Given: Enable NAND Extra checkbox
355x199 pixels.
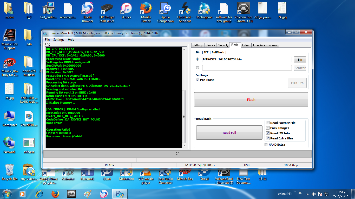Looking at the screenshot, I should [266, 145].
